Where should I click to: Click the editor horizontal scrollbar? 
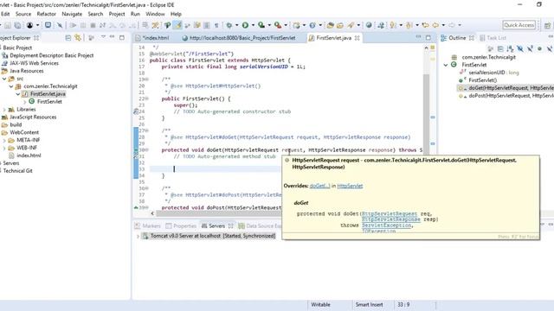tap(218, 213)
